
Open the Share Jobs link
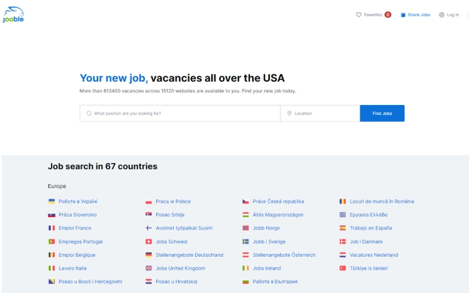click(419, 15)
